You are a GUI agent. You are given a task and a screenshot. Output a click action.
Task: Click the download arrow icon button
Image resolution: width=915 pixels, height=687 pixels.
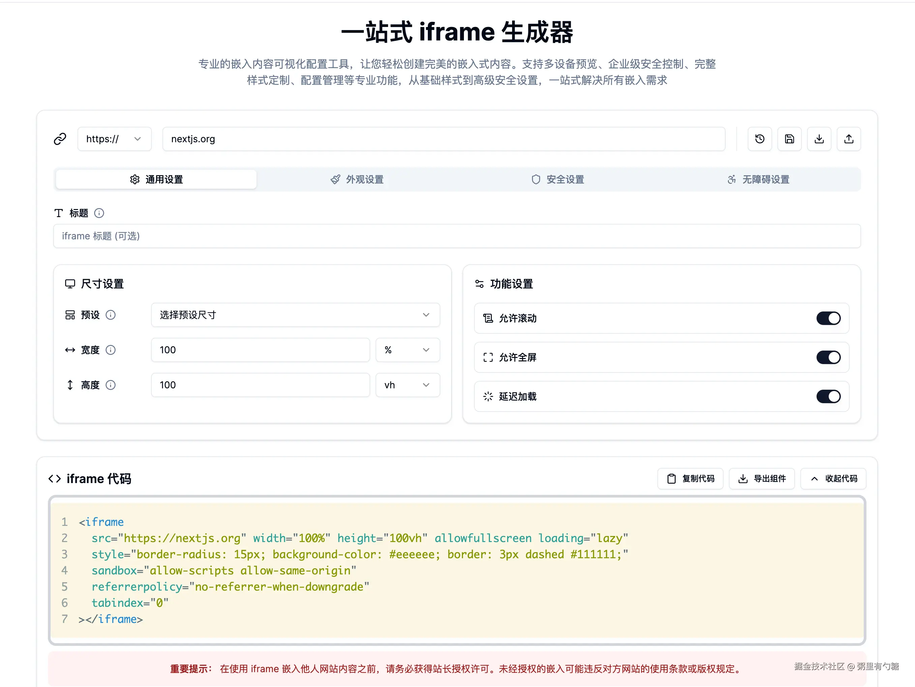tap(819, 139)
